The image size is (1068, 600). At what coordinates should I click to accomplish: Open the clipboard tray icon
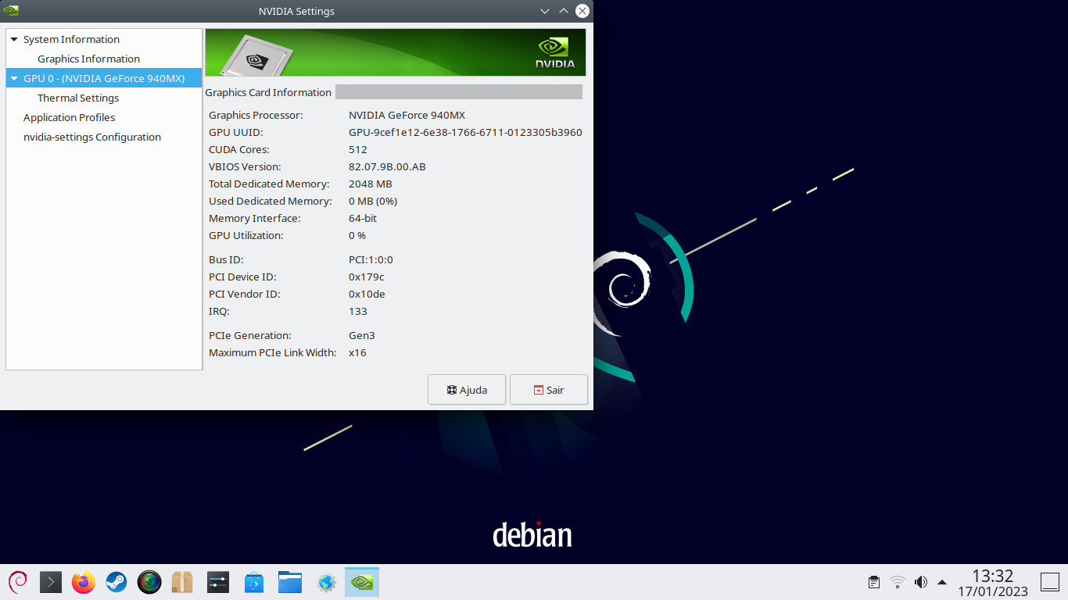(874, 582)
